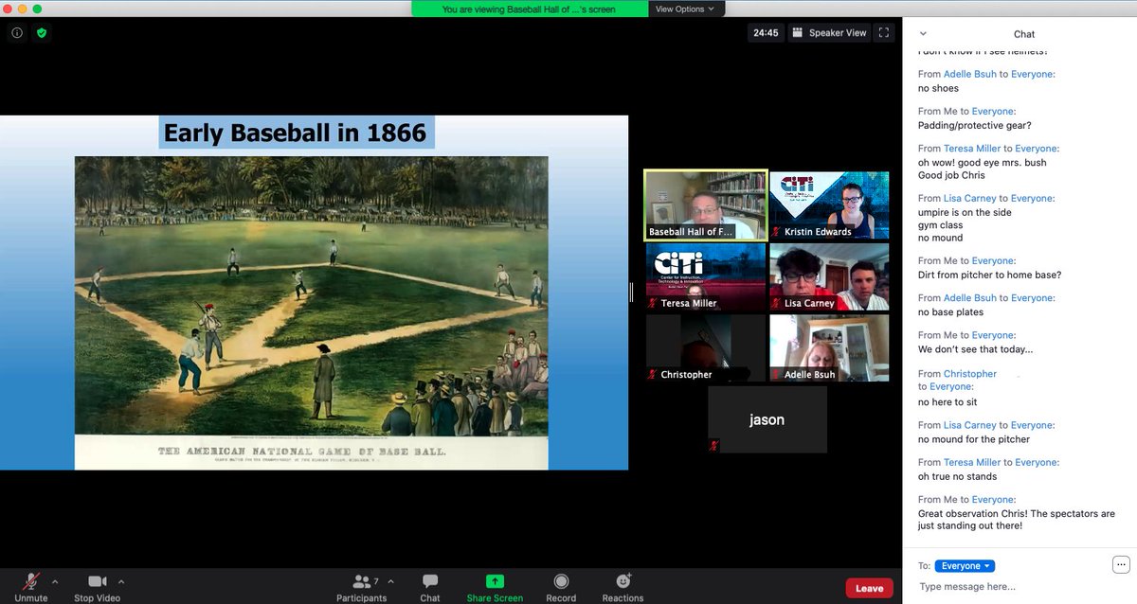Click muted mic icon on Christopher tile
1137x604 pixels.
click(x=653, y=375)
